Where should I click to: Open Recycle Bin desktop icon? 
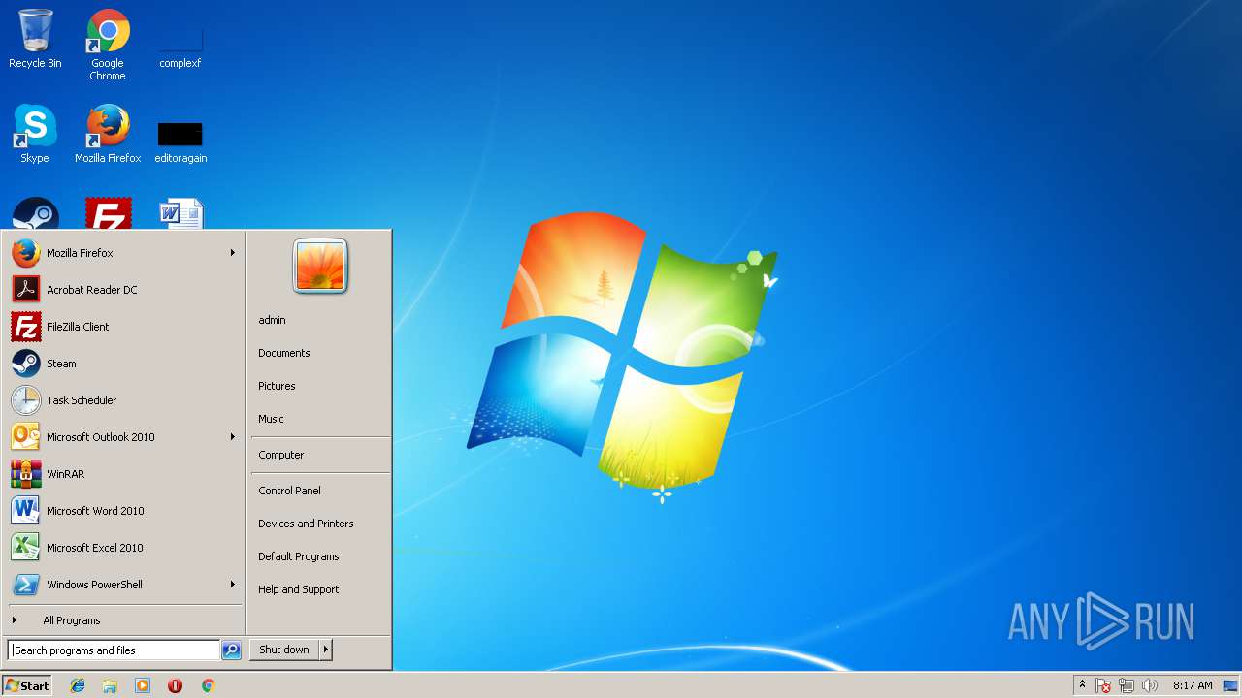[35, 39]
